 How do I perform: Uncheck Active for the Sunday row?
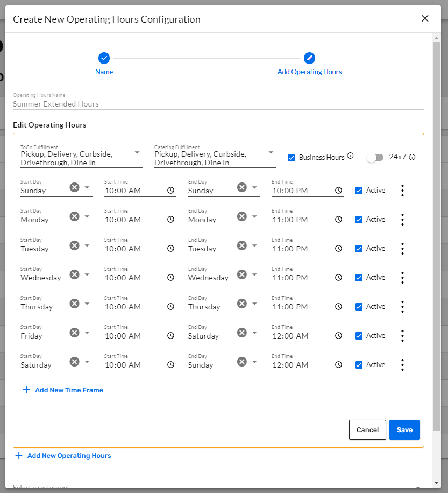coord(359,191)
